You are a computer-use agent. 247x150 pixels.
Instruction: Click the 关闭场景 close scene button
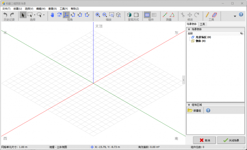coord(231,140)
